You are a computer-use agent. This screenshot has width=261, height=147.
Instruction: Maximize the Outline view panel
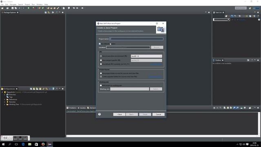pyautogui.click(x=258, y=60)
